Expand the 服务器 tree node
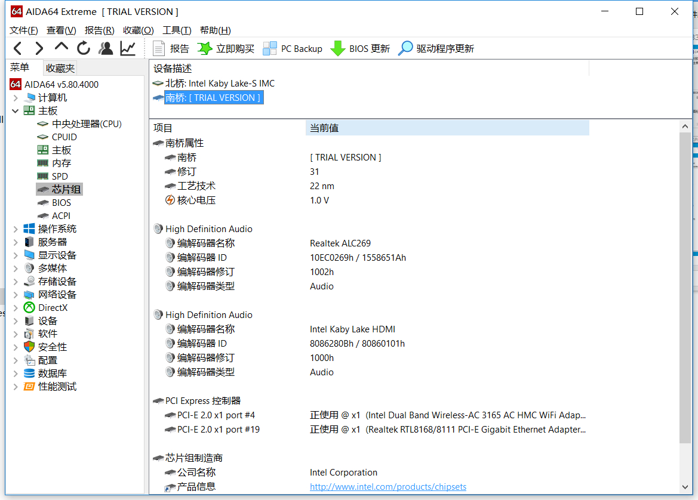 coord(16,242)
